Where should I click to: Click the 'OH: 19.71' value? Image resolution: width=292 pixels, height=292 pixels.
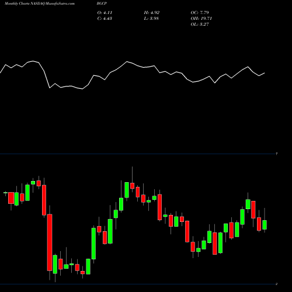pyautogui.click(x=201, y=19)
